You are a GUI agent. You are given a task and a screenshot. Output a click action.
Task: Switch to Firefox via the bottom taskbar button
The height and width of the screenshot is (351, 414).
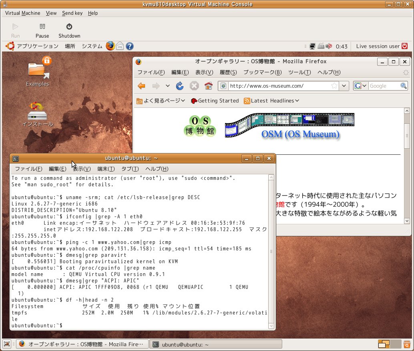click(x=82, y=344)
